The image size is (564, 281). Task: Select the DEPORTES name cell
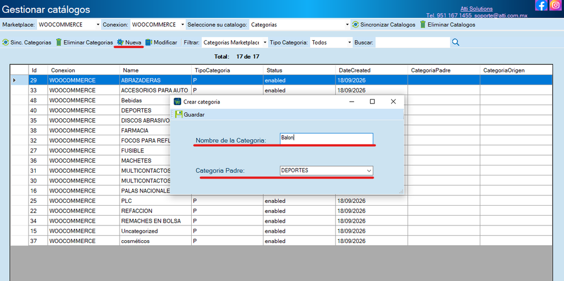pyautogui.click(x=145, y=111)
